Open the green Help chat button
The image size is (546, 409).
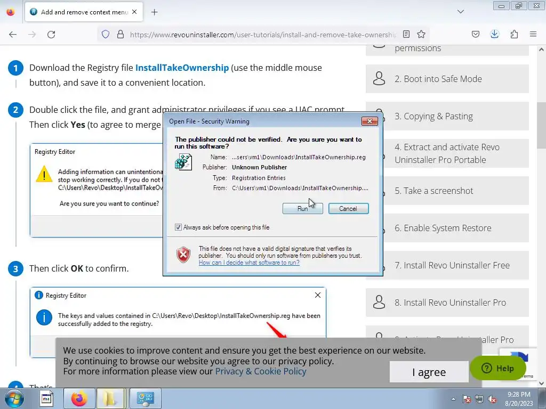tap(497, 368)
